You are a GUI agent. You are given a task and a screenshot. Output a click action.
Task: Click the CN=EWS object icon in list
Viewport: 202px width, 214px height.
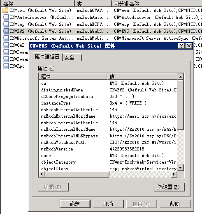point(5,31)
